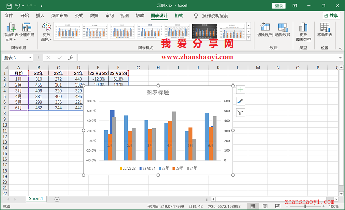345x210 pixels.
Task: Open the 文件 menu tab
Action: tap(9, 15)
